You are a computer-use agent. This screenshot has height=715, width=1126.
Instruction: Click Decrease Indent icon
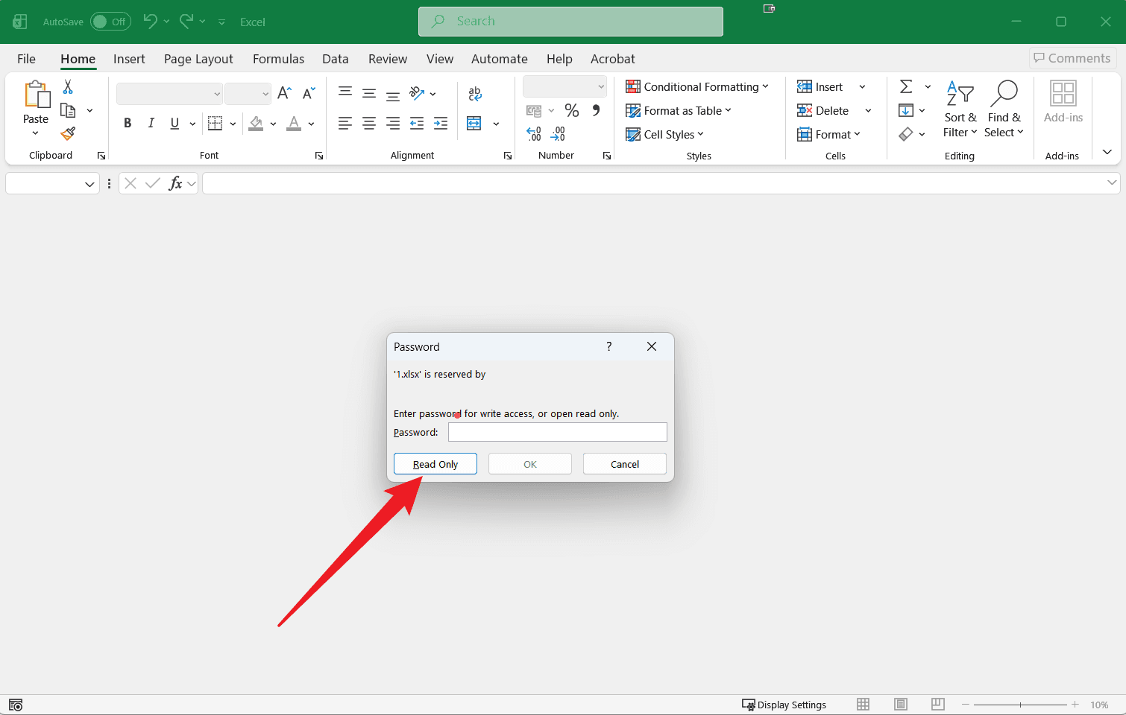tap(417, 124)
